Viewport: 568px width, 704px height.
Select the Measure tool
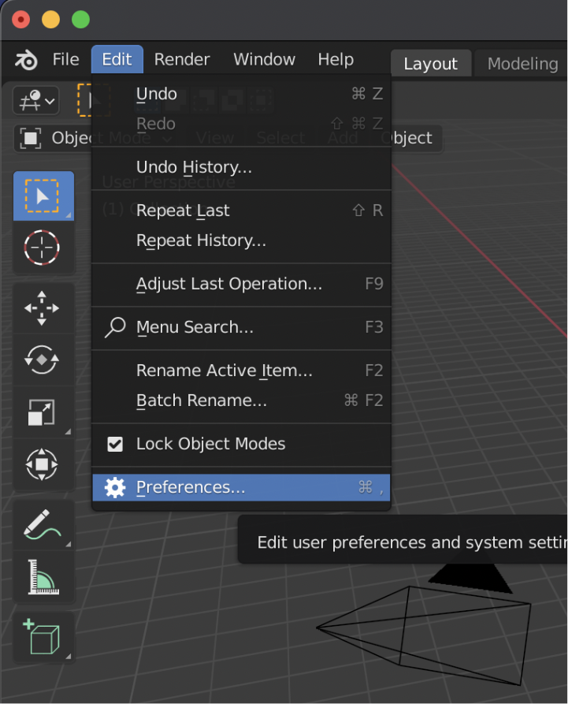[43, 576]
